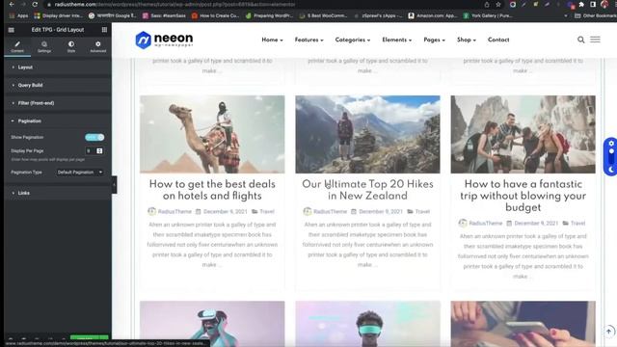
Task: Open the Pages menu dropdown
Action: point(435,40)
